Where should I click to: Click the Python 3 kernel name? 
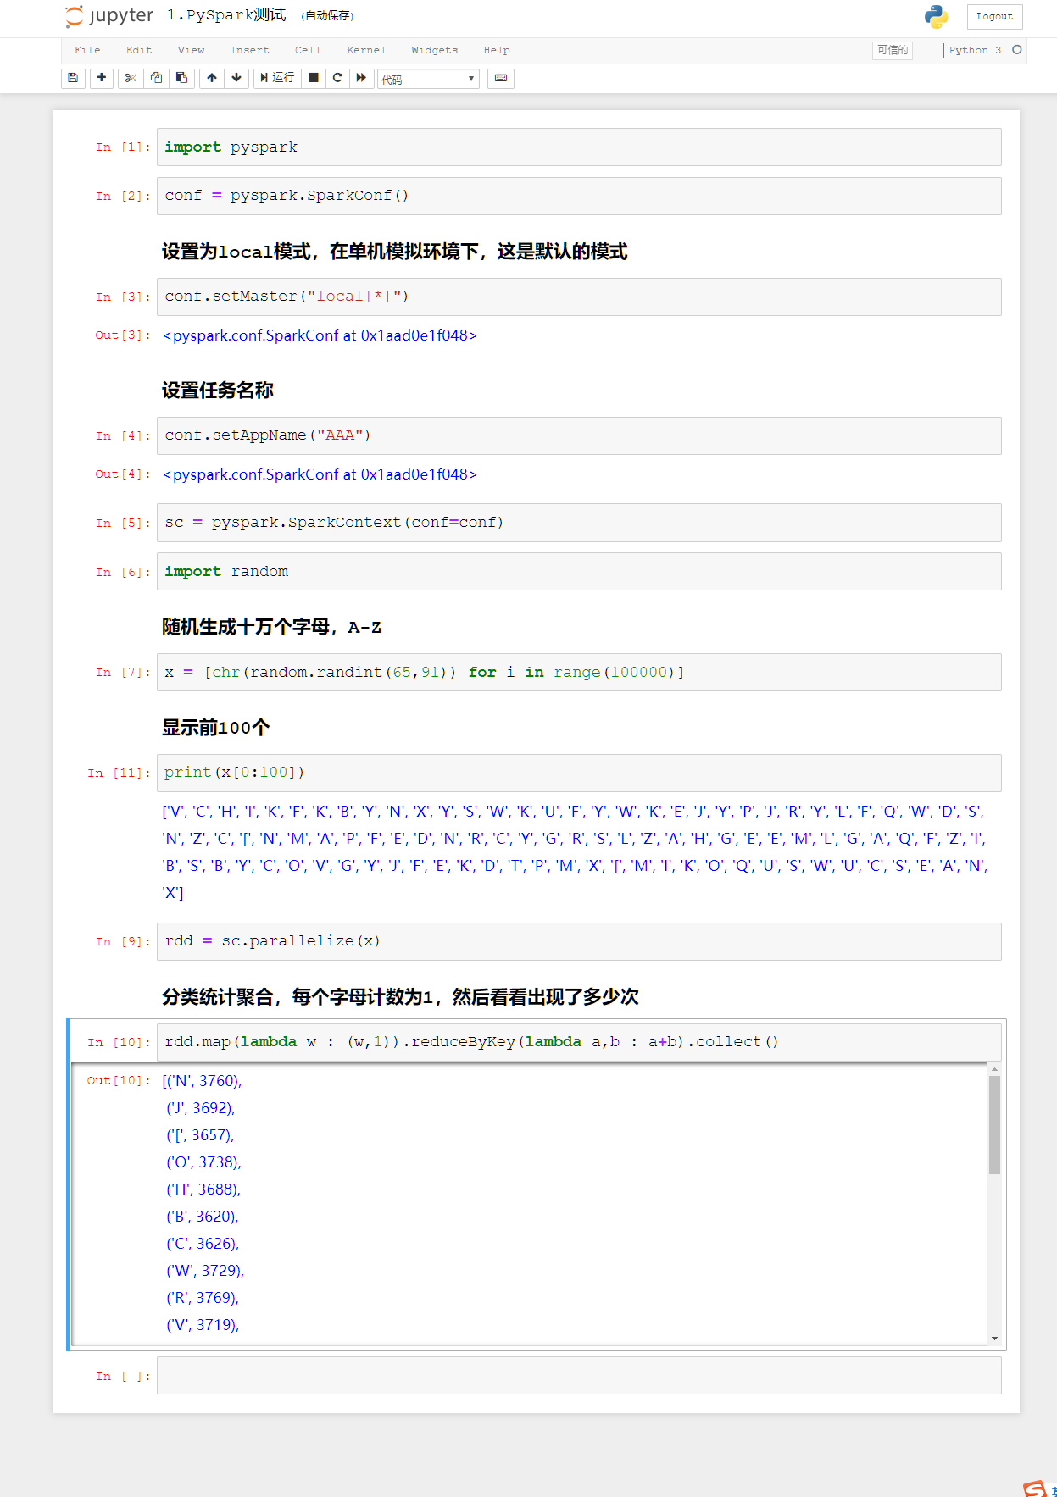coord(975,51)
